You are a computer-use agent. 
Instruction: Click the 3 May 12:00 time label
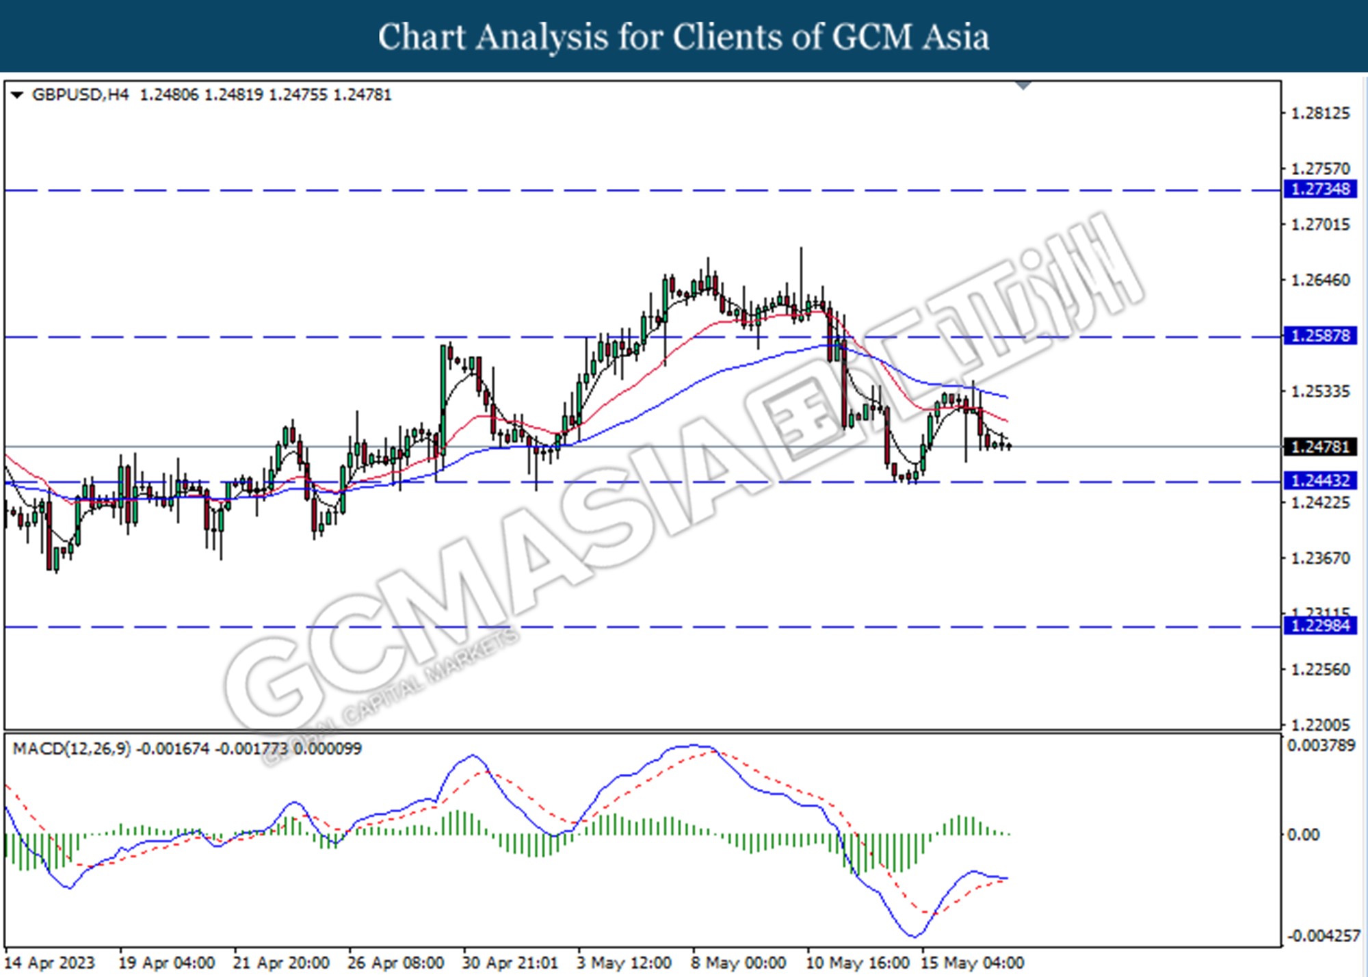[624, 963]
